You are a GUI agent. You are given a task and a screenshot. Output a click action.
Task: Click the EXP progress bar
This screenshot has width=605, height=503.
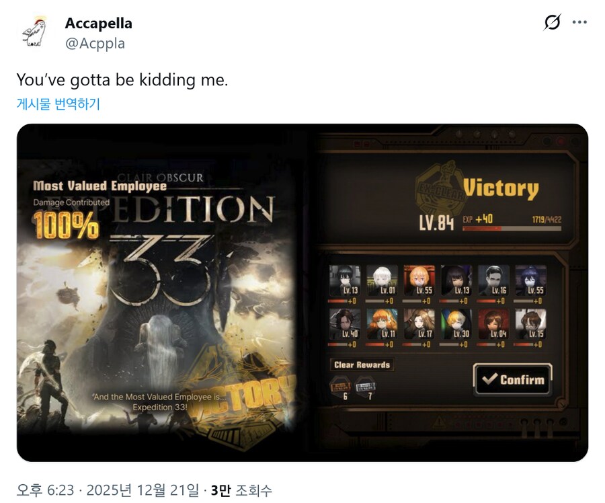tap(512, 229)
